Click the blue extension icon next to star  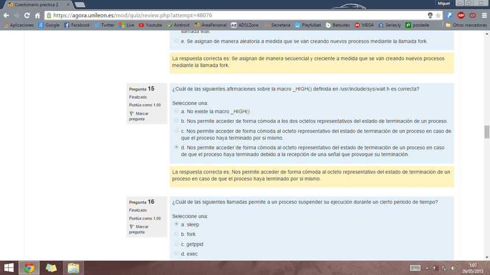[x=450, y=15]
